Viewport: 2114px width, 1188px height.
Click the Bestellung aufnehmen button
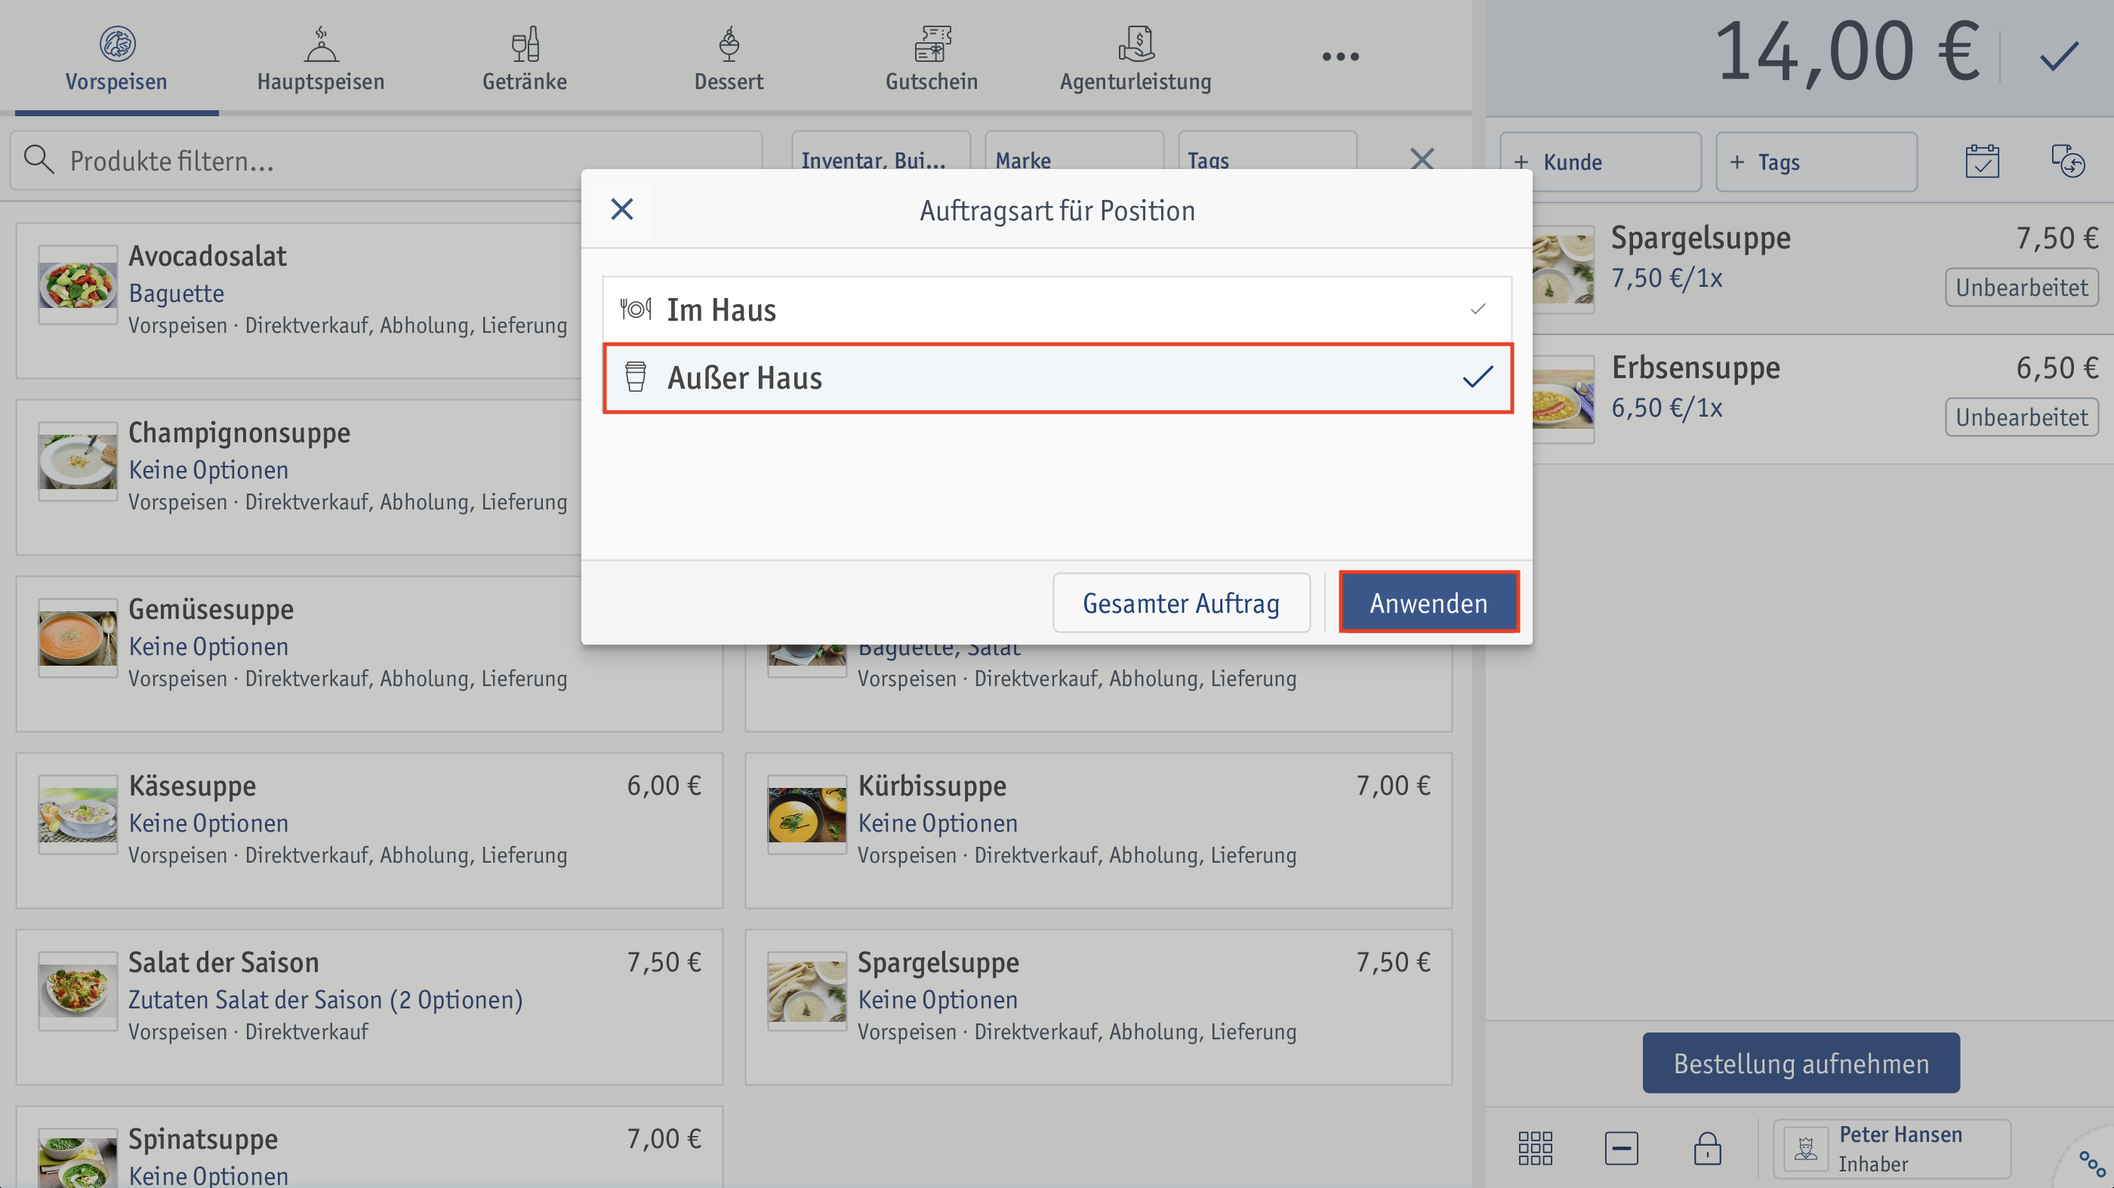point(1801,1063)
